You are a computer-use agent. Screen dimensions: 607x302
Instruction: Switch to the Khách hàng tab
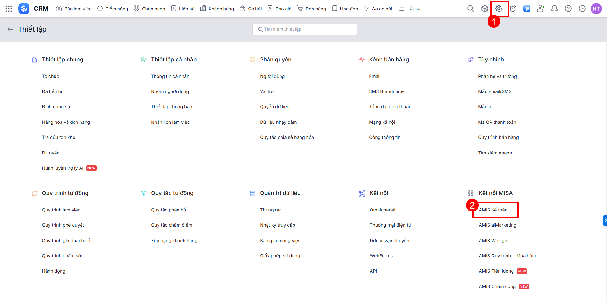[217, 9]
